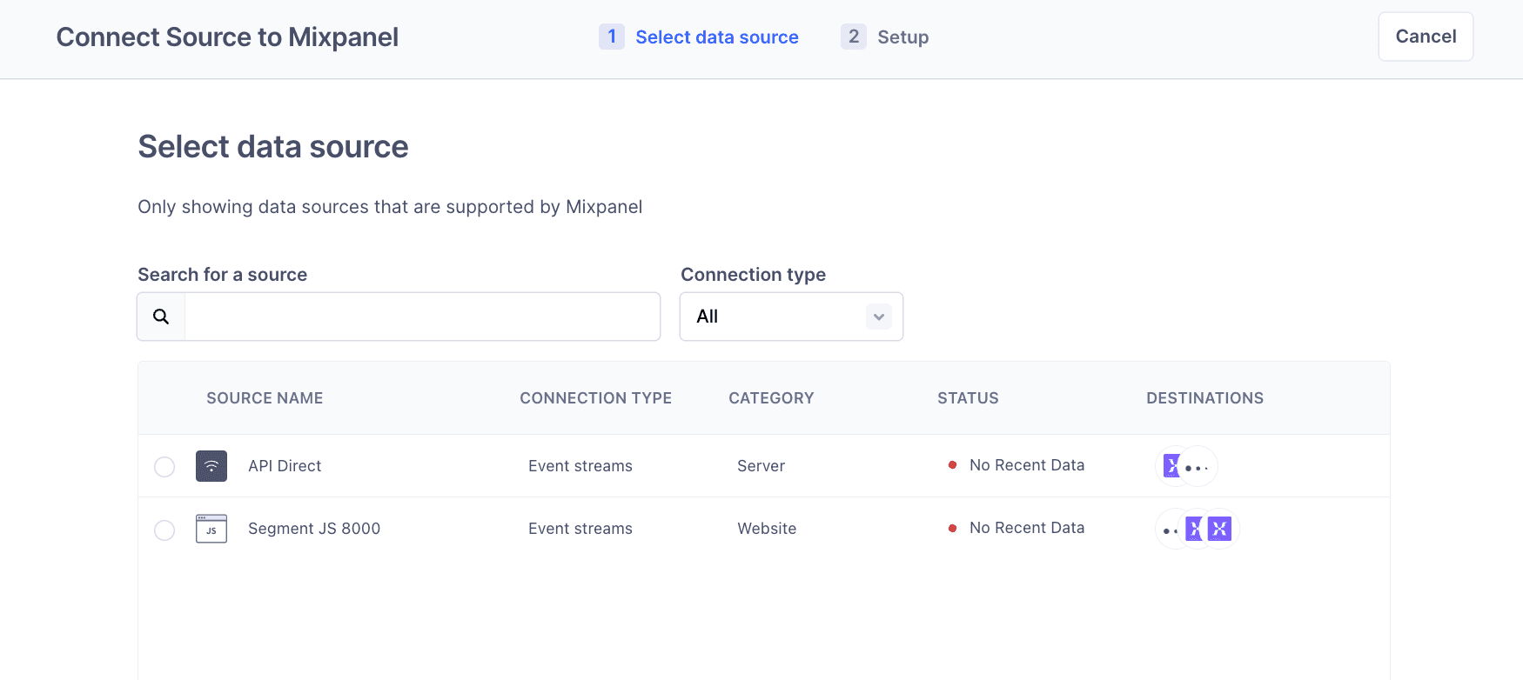
Task: Focus the Search for a source field
Action: point(422,317)
